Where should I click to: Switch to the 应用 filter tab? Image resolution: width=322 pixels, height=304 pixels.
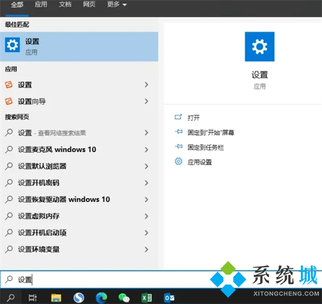(x=40, y=4)
